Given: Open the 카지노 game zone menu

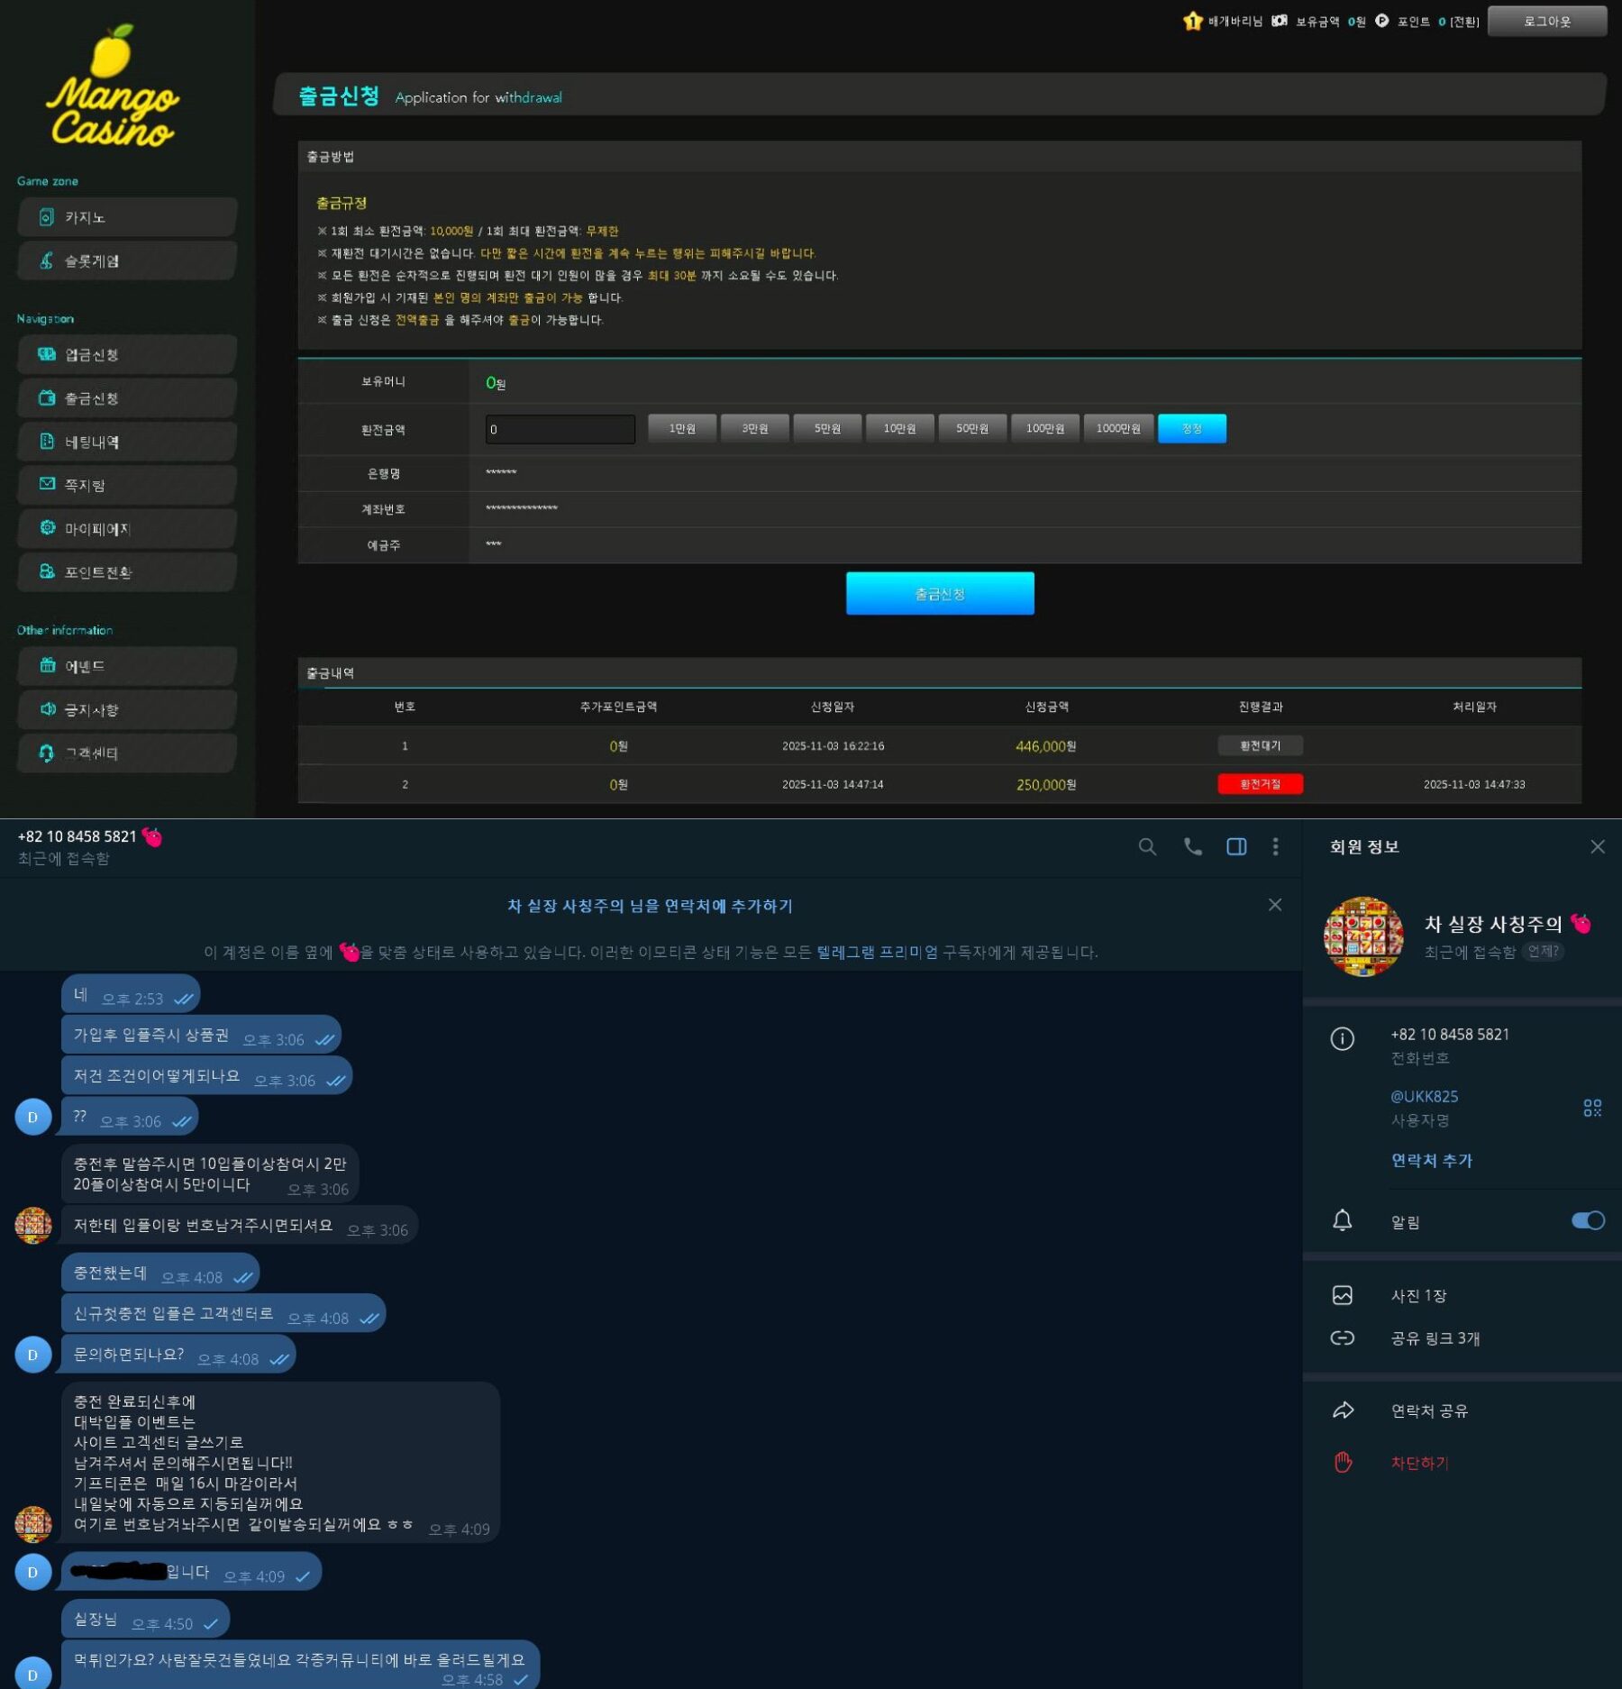Looking at the screenshot, I should pyautogui.click(x=127, y=217).
